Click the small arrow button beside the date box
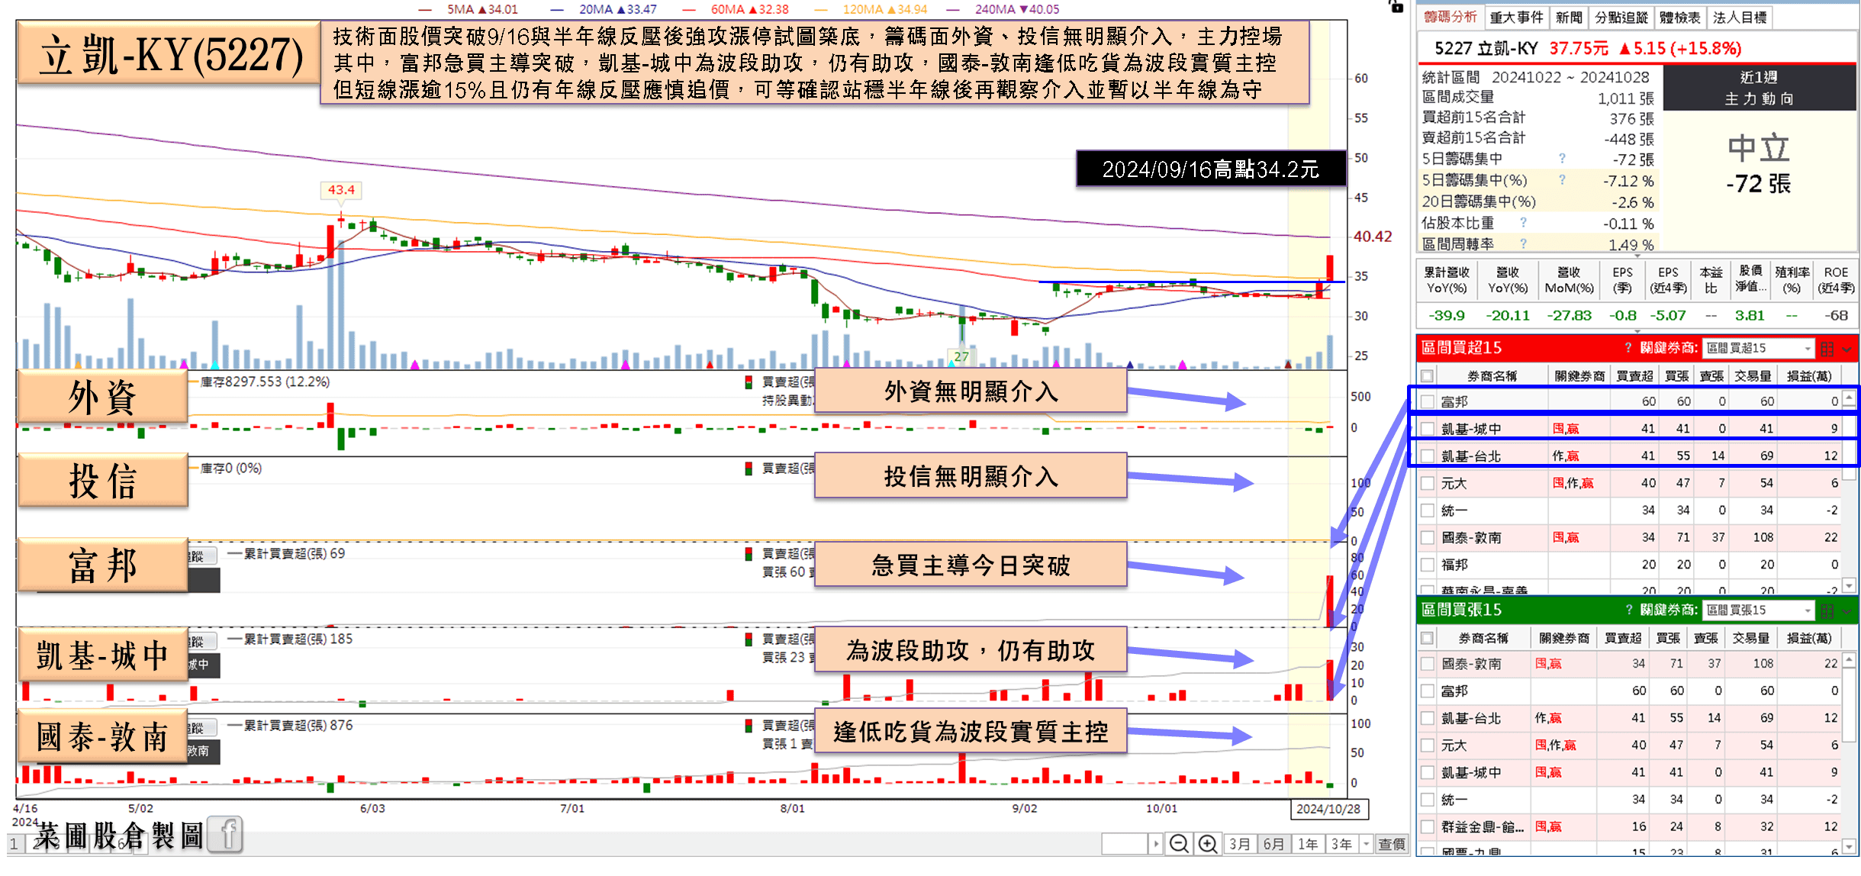This screenshot has height=876, width=1861. [1156, 843]
